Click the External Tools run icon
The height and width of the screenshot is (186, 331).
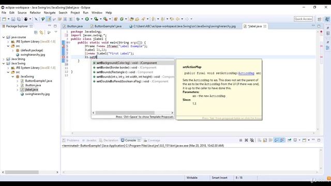coord(106,19)
